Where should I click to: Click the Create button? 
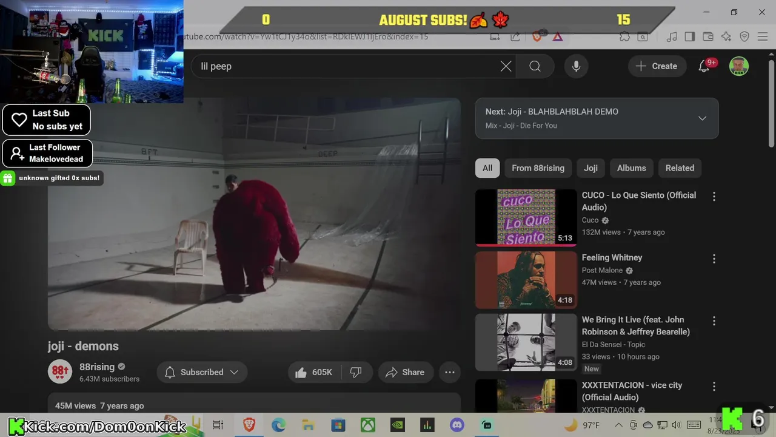pos(657,66)
